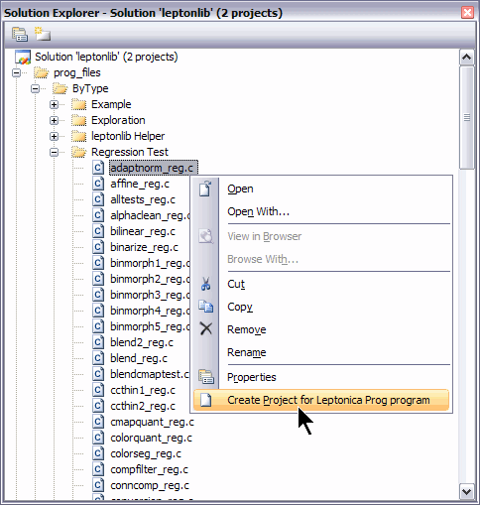Click the C file icon beside alltests_reg.c
The width and height of the screenshot is (480, 505).
(x=98, y=199)
